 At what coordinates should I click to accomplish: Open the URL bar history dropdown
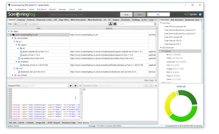coord(118,14)
